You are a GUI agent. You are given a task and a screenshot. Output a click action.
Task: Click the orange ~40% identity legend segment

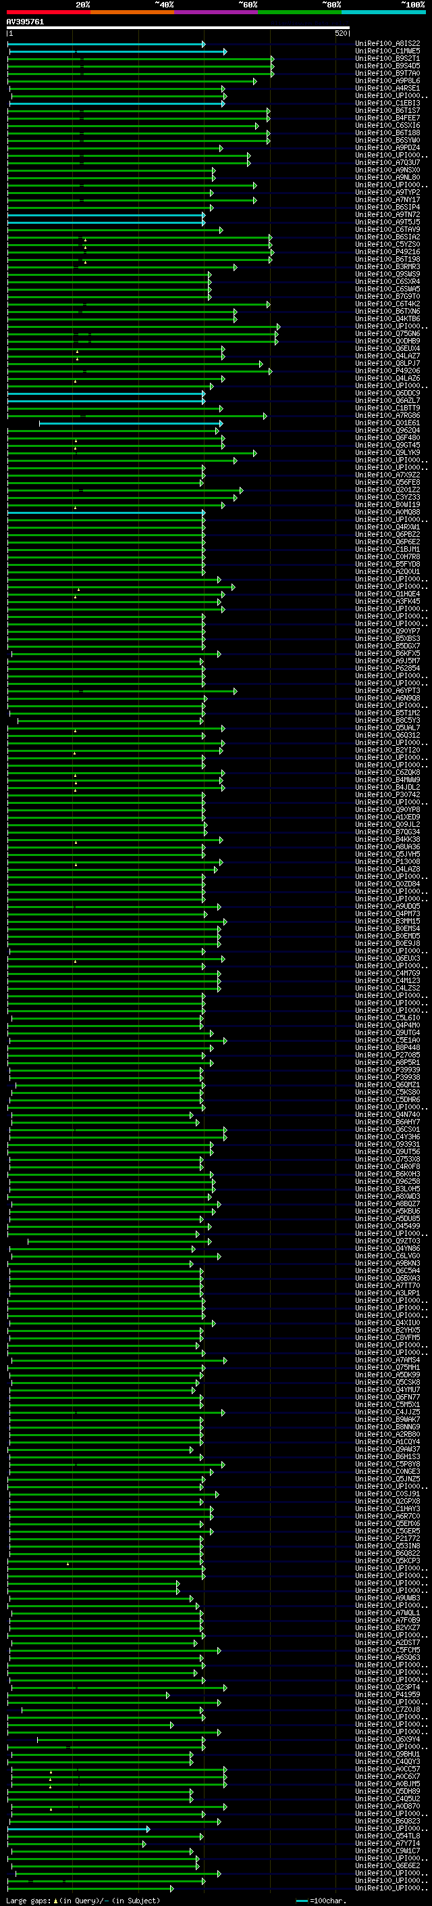[x=132, y=12]
